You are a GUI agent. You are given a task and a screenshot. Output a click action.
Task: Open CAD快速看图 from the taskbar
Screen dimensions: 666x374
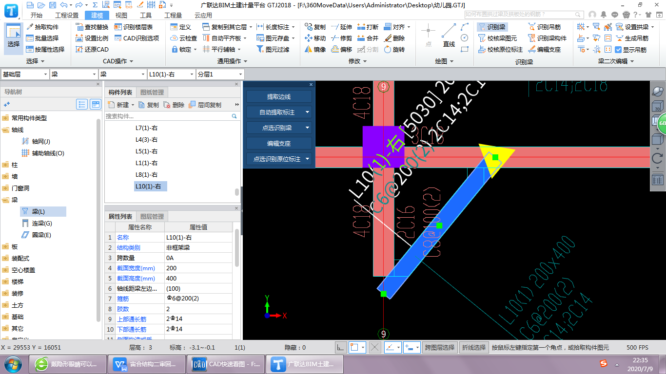[x=225, y=364]
